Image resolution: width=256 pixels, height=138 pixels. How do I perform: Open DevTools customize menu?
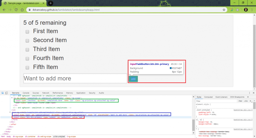click(x=249, y=93)
